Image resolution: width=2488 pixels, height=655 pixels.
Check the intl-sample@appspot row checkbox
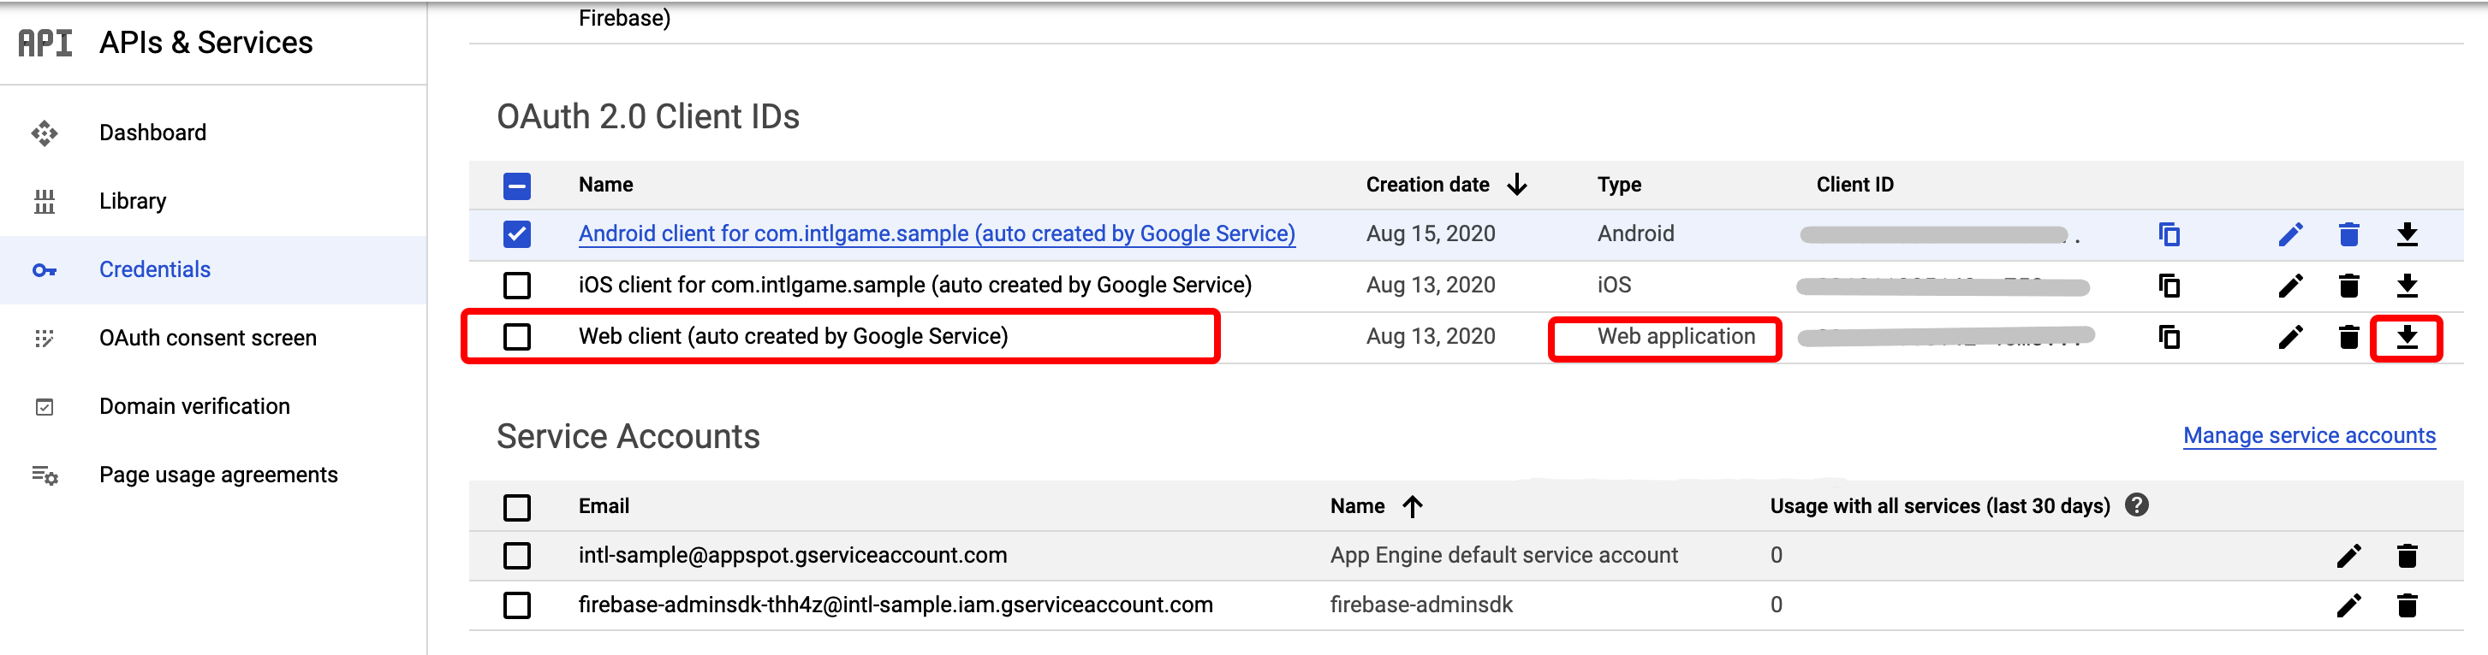(x=517, y=556)
